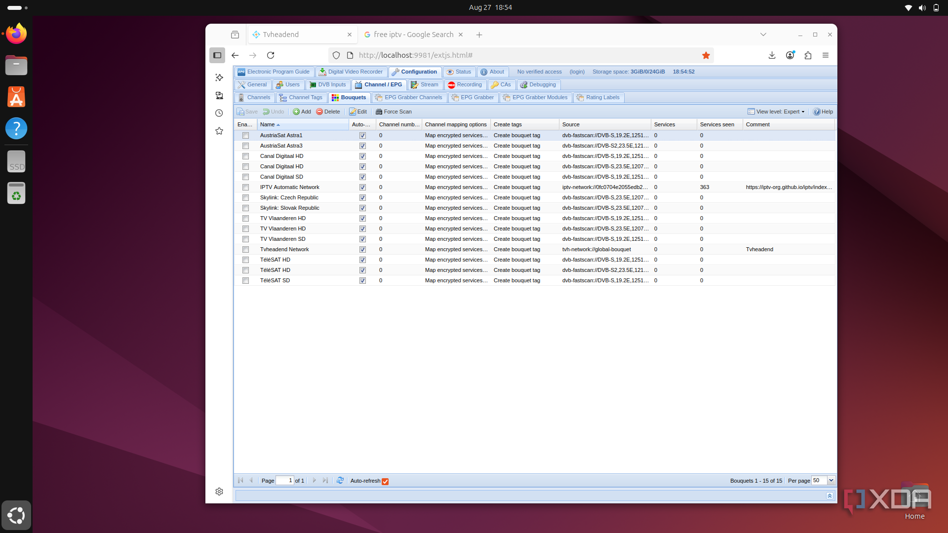The height and width of the screenshot is (533, 948).
Task: Click the page number input field
Action: coord(285,481)
